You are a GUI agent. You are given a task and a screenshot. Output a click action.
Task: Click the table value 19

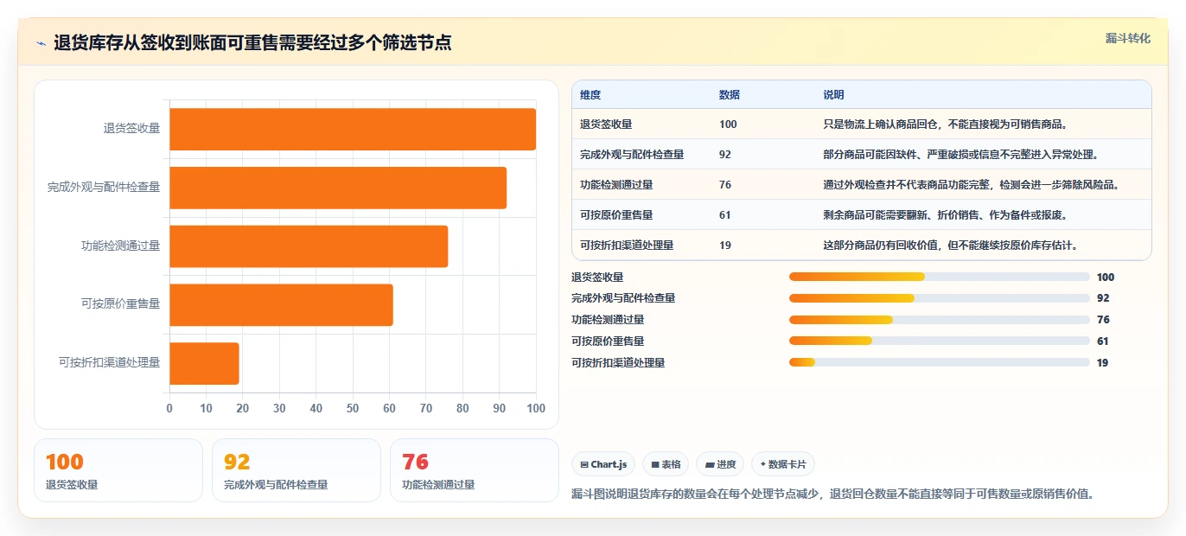[725, 246]
